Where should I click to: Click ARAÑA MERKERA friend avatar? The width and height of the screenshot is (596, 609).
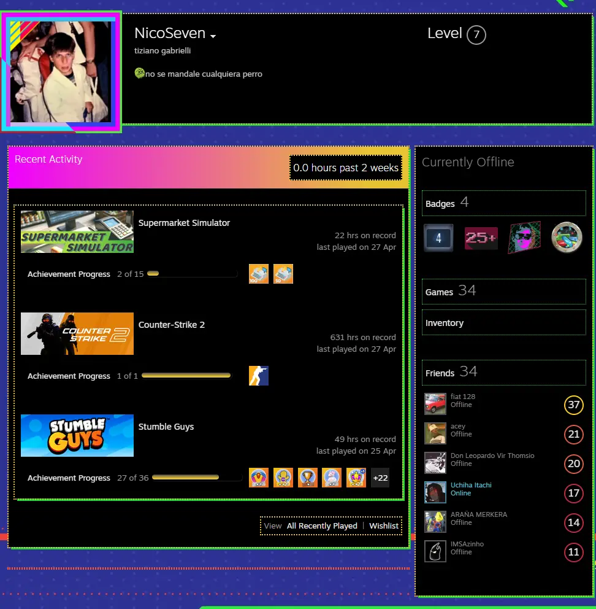click(435, 522)
